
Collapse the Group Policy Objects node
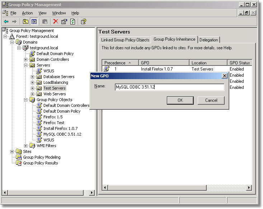tap(26, 100)
